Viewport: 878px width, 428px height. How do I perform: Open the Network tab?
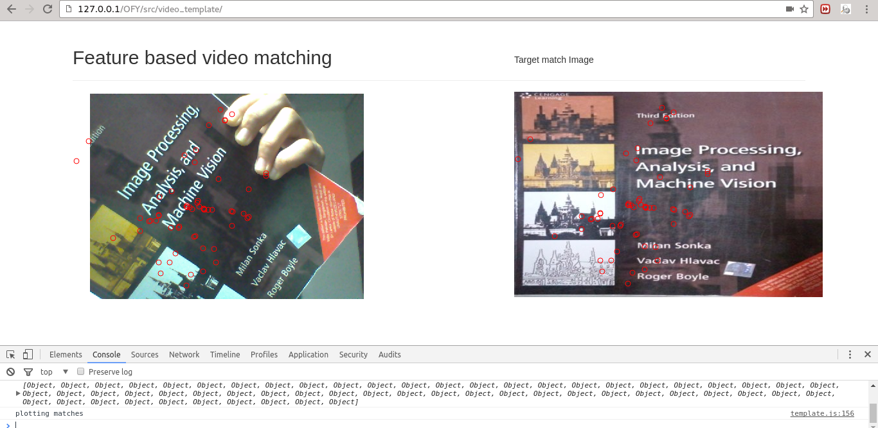[184, 354]
